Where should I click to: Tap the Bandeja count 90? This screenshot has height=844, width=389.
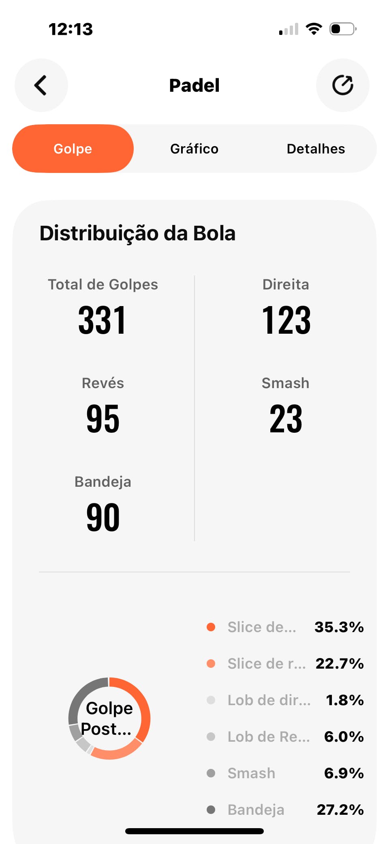pos(103,517)
